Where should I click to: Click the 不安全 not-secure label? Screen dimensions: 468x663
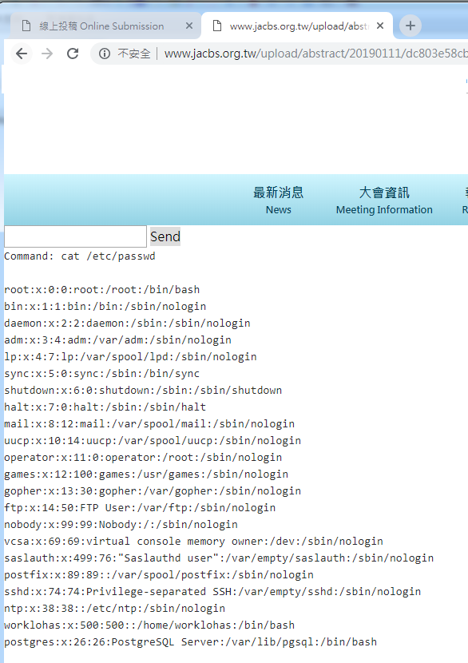(134, 54)
